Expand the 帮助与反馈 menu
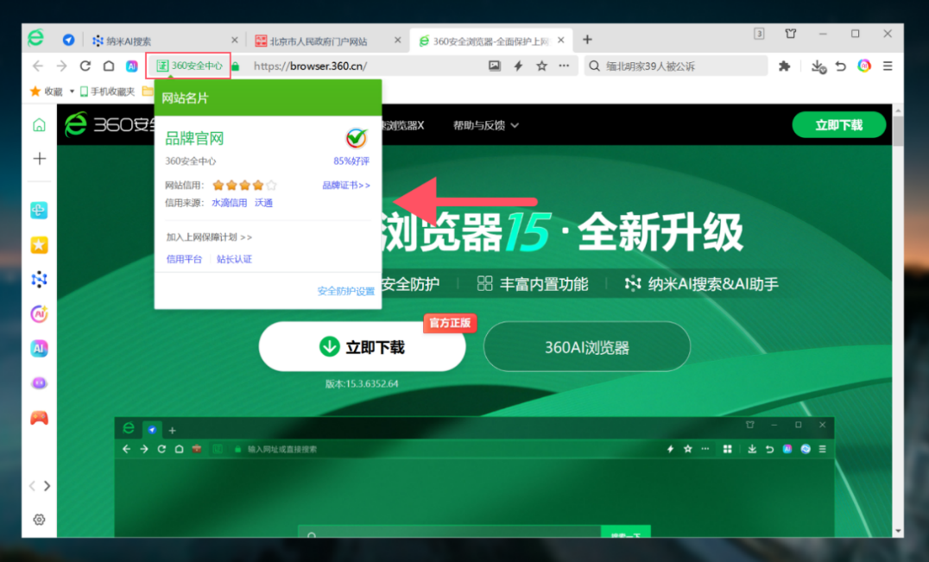This screenshot has width=929, height=562. (486, 125)
